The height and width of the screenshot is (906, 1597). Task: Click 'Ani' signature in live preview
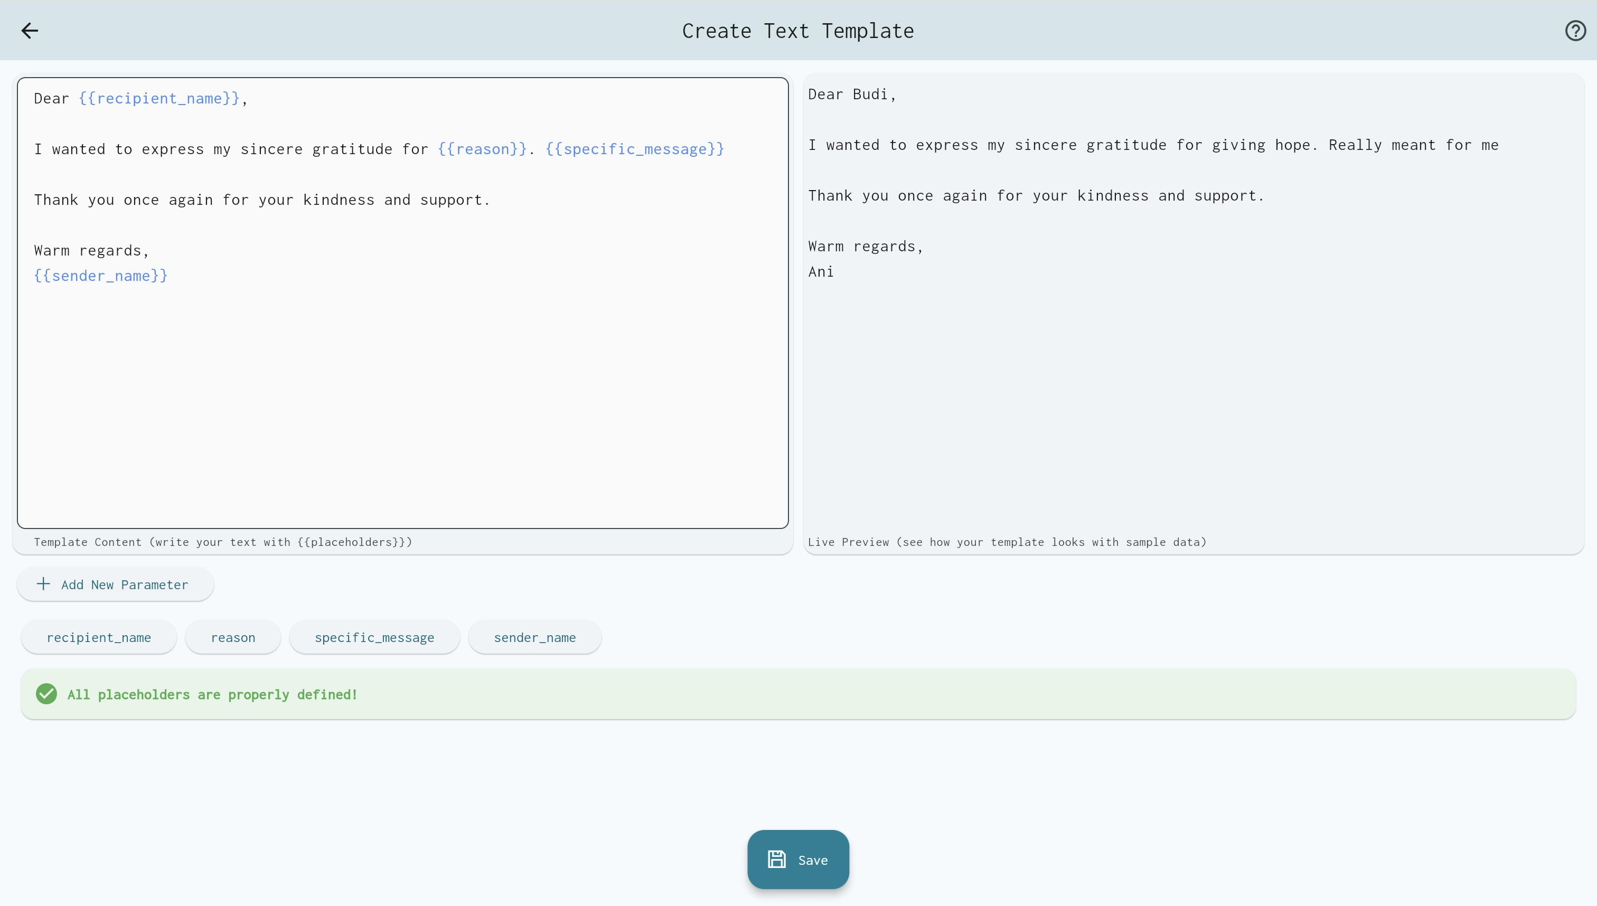coord(820,271)
